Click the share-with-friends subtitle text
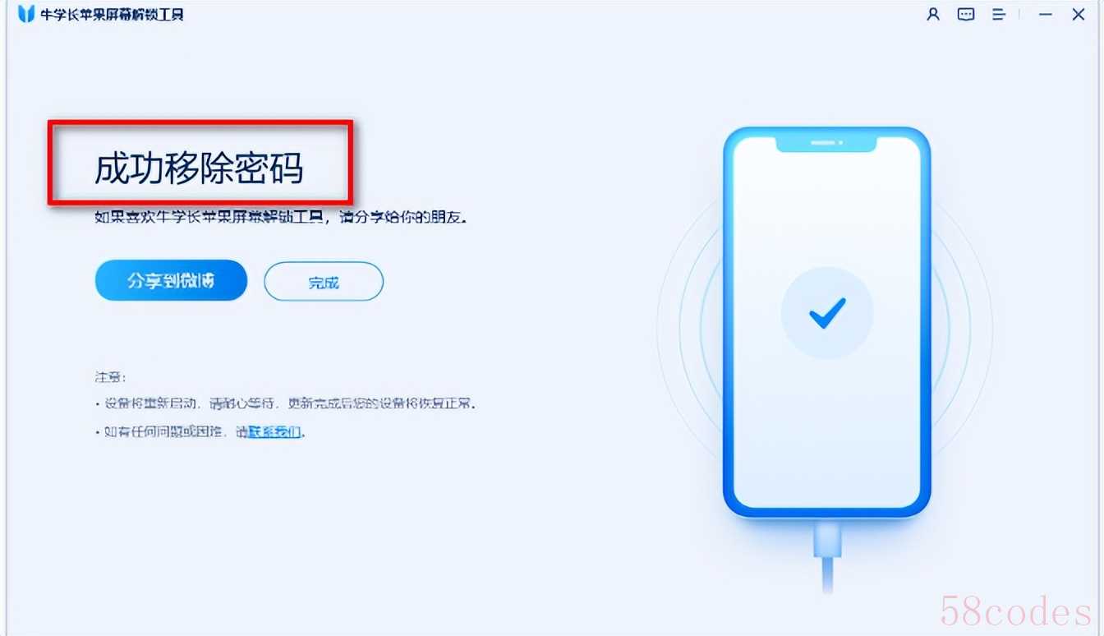1104x636 pixels. (286, 219)
